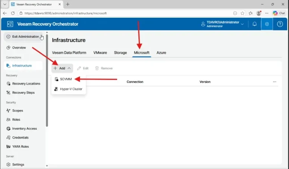Click the Roles people icon
This screenshot has width=289, height=169.
click(8, 119)
